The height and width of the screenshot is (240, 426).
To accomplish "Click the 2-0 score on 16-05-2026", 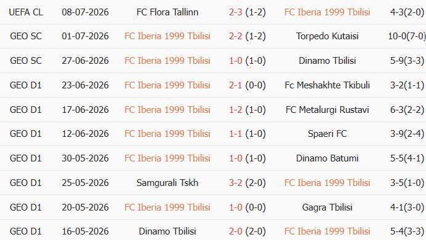I will [x=235, y=231].
